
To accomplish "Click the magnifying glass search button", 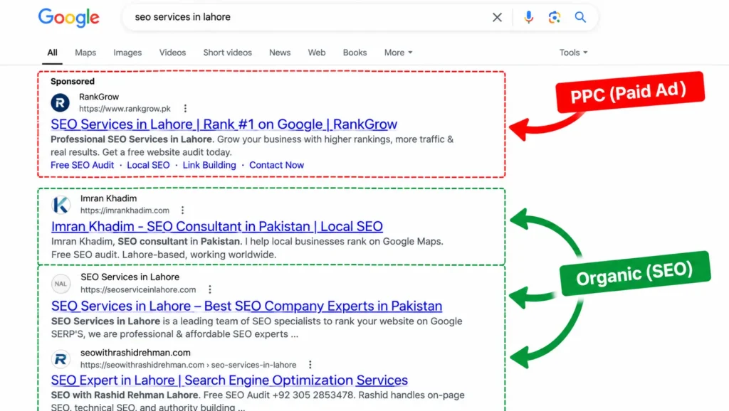I will pyautogui.click(x=580, y=17).
